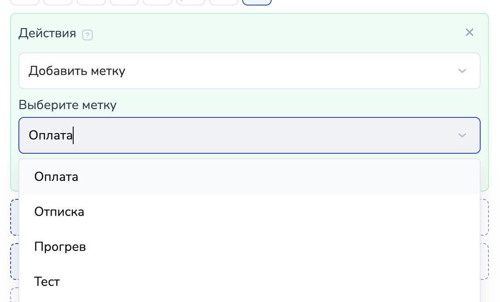Image resolution: width=500 pixels, height=302 pixels.
Task: Expand the Добавить метку dropdown arrow
Action: (462, 71)
